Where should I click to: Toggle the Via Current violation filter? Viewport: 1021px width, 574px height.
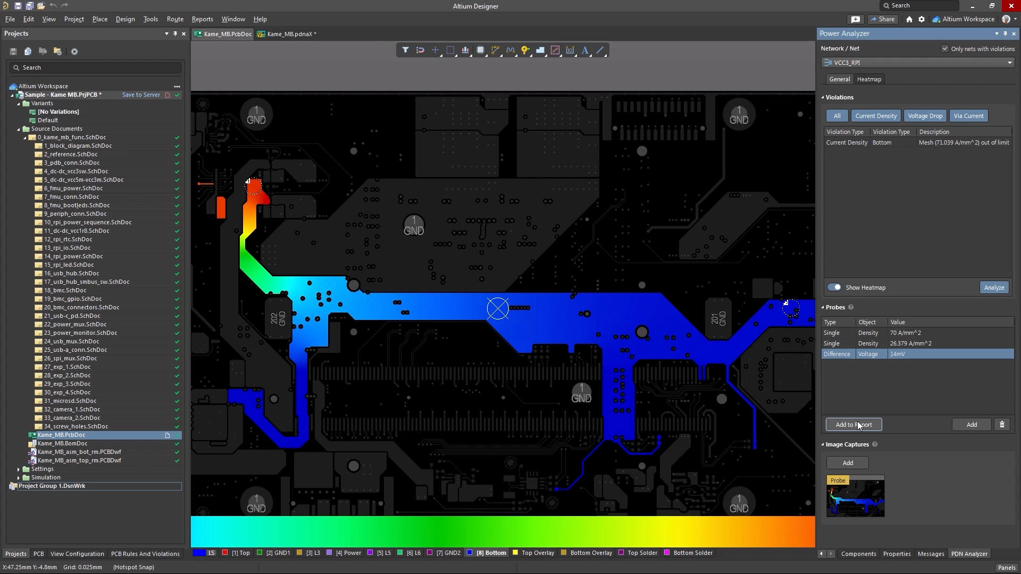pyautogui.click(x=968, y=116)
